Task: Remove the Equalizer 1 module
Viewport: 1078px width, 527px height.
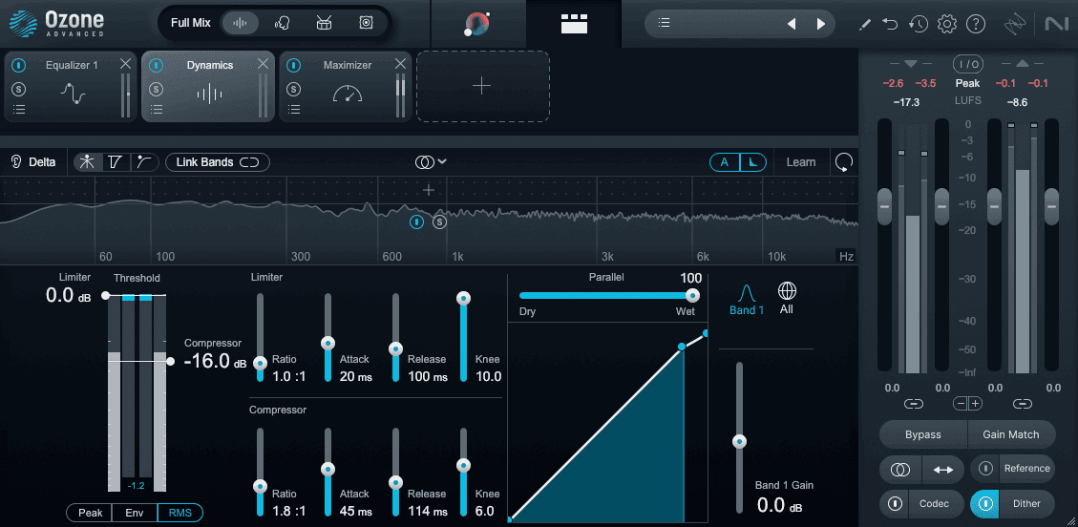Action: click(x=125, y=64)
